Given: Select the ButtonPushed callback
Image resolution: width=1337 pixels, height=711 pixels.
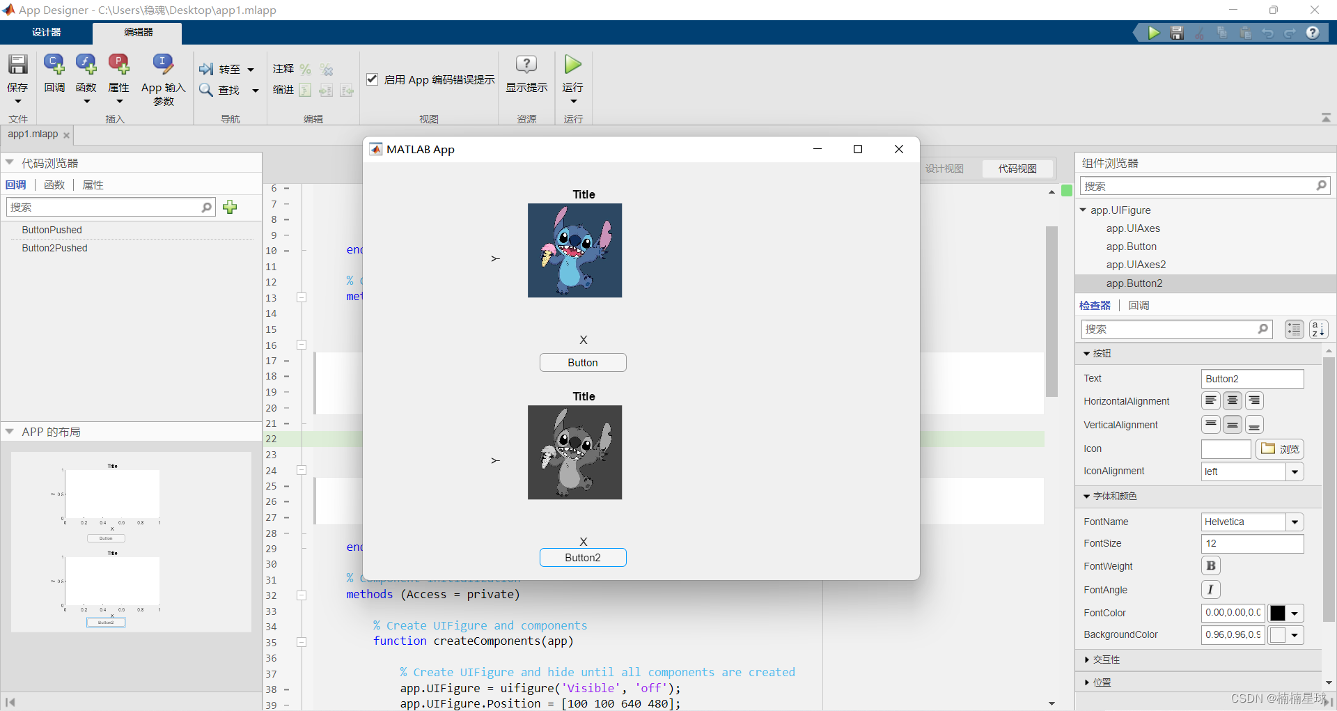Looking at the screenshot, I should (52, 230).
